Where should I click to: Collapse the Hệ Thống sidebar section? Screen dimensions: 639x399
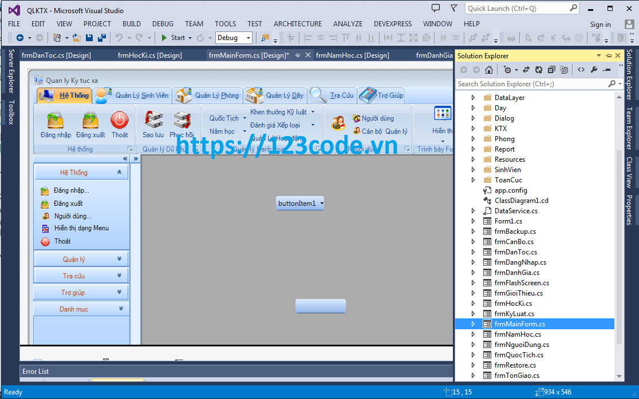coord(120,171)
